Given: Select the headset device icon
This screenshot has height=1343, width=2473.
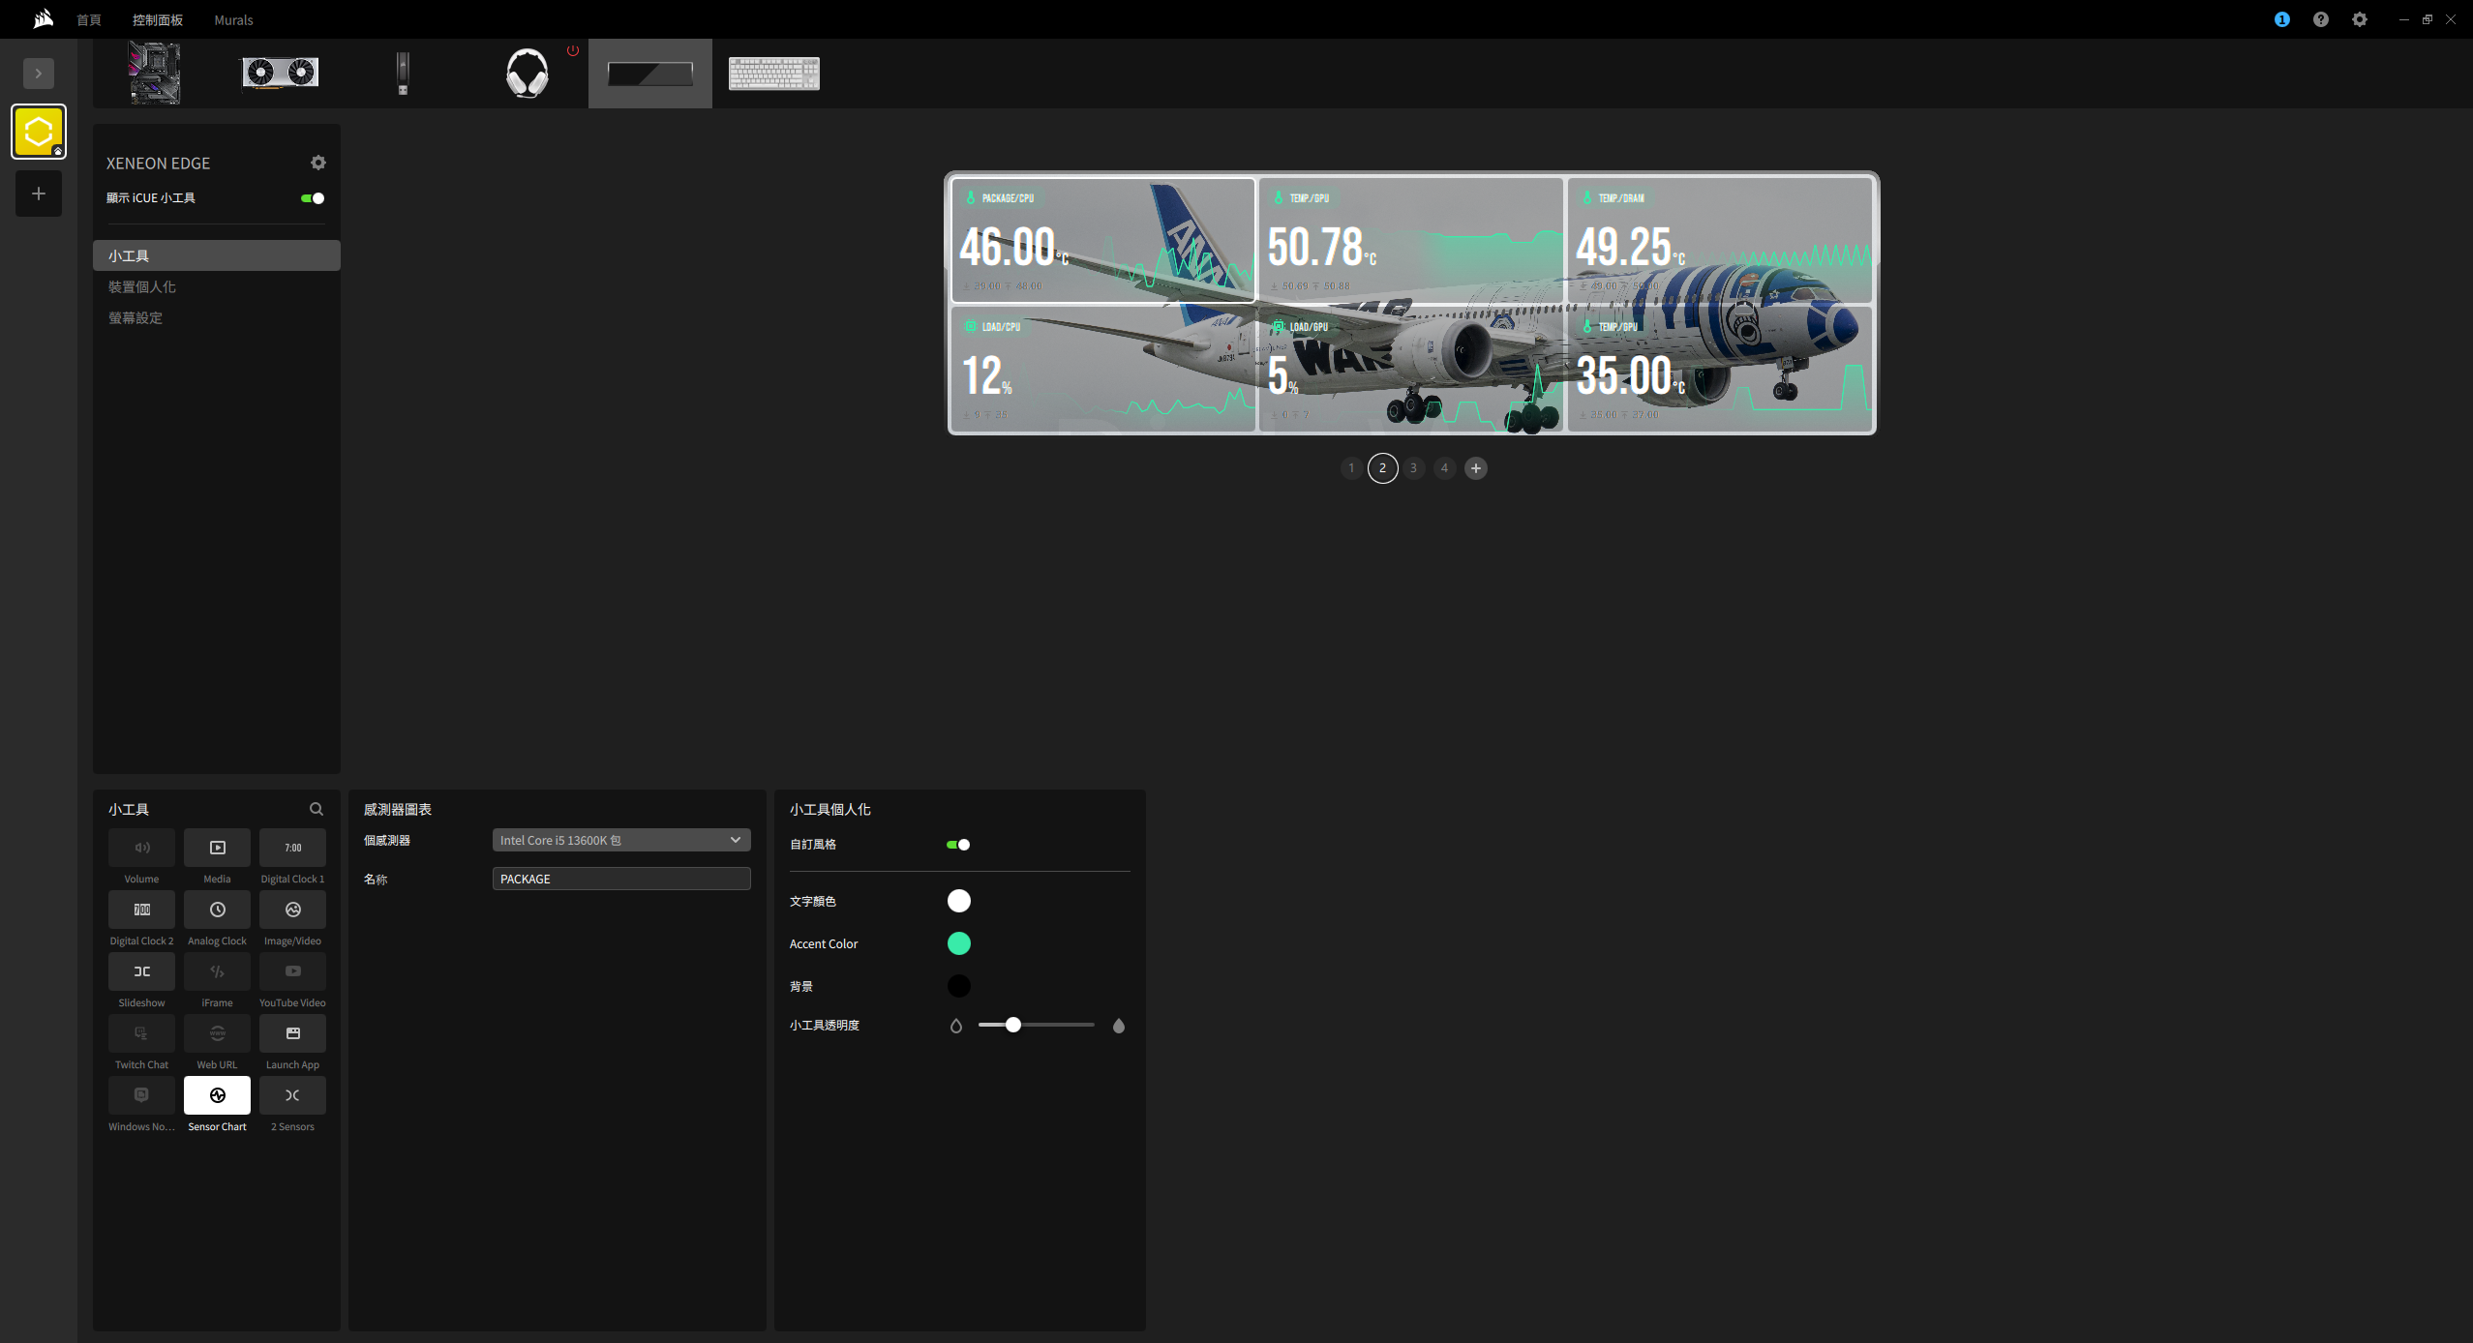Looking at the screenshot, I should [528, 74].
